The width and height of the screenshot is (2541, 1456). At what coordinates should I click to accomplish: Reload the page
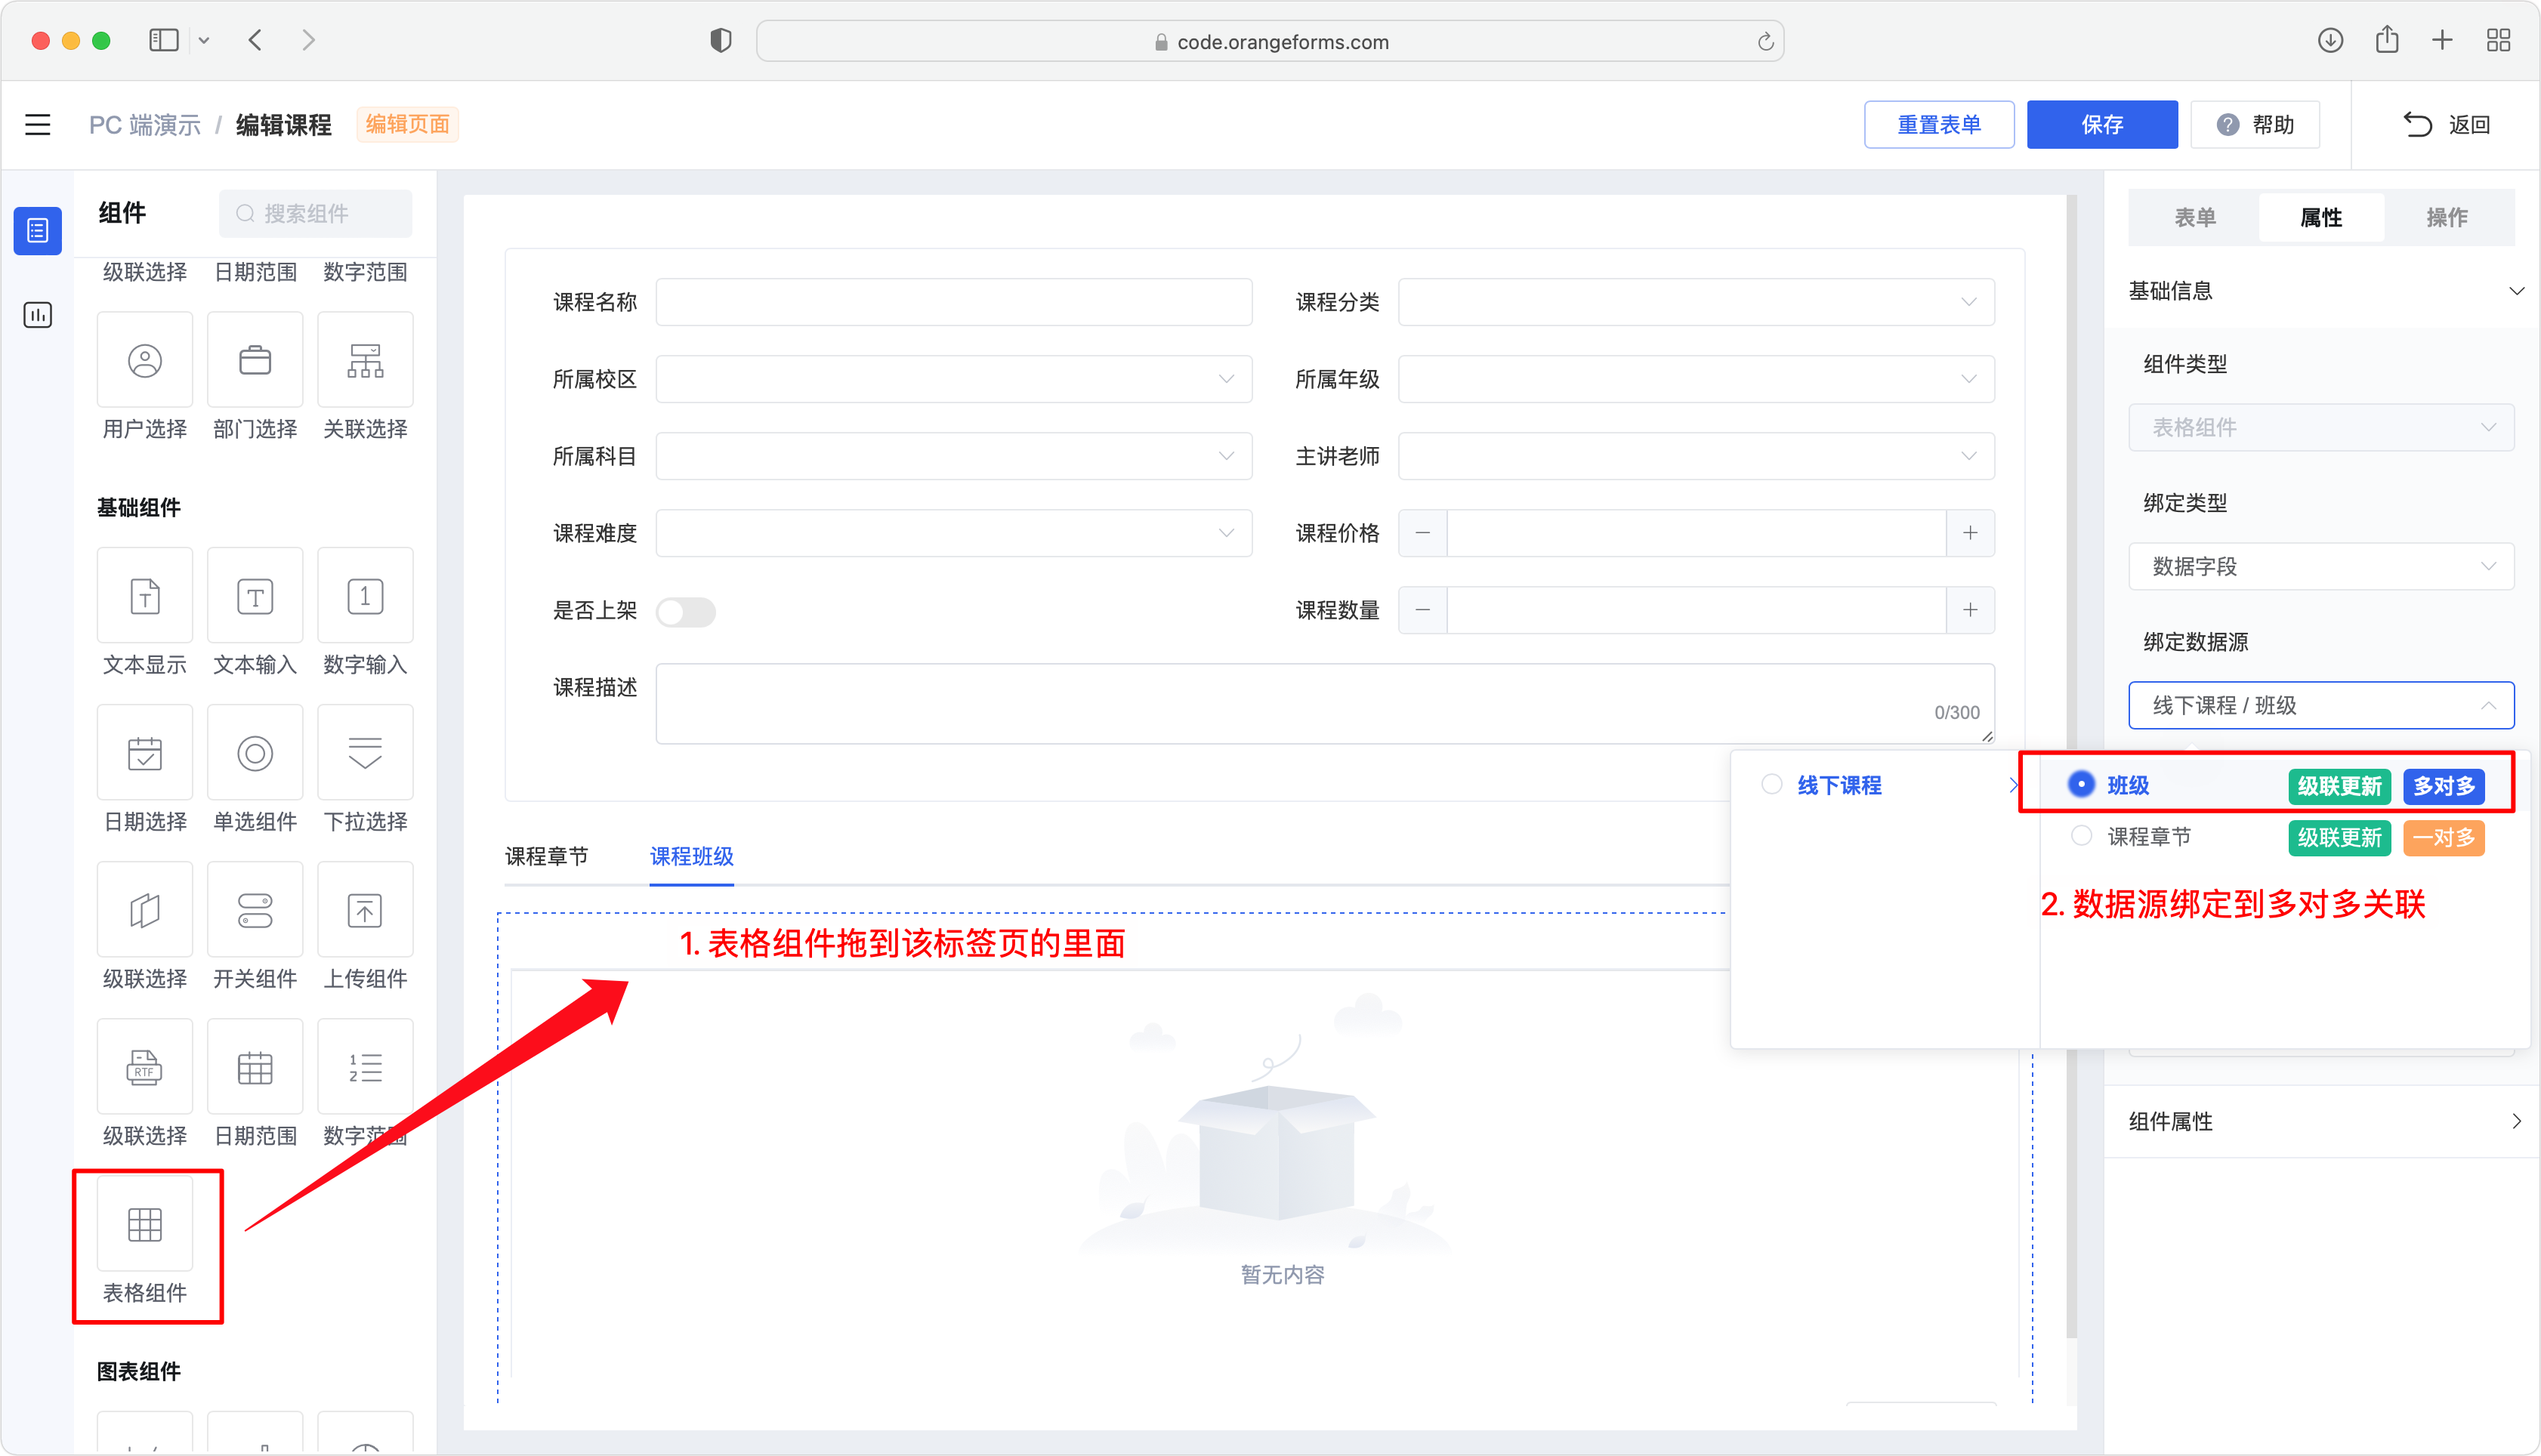(x=1765, y=42)
